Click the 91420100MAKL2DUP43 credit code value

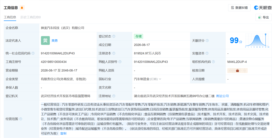(x=58, y=53)
